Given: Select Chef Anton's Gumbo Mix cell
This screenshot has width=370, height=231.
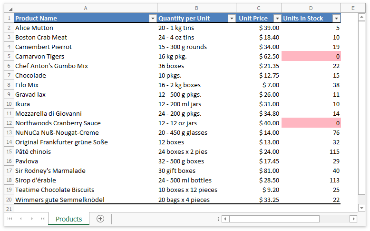Looking at the screenshot, I should [86, 66].
